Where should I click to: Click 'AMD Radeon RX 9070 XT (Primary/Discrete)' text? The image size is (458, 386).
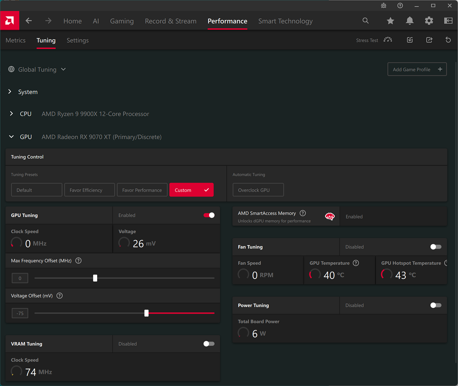click(x=101, y=137)
